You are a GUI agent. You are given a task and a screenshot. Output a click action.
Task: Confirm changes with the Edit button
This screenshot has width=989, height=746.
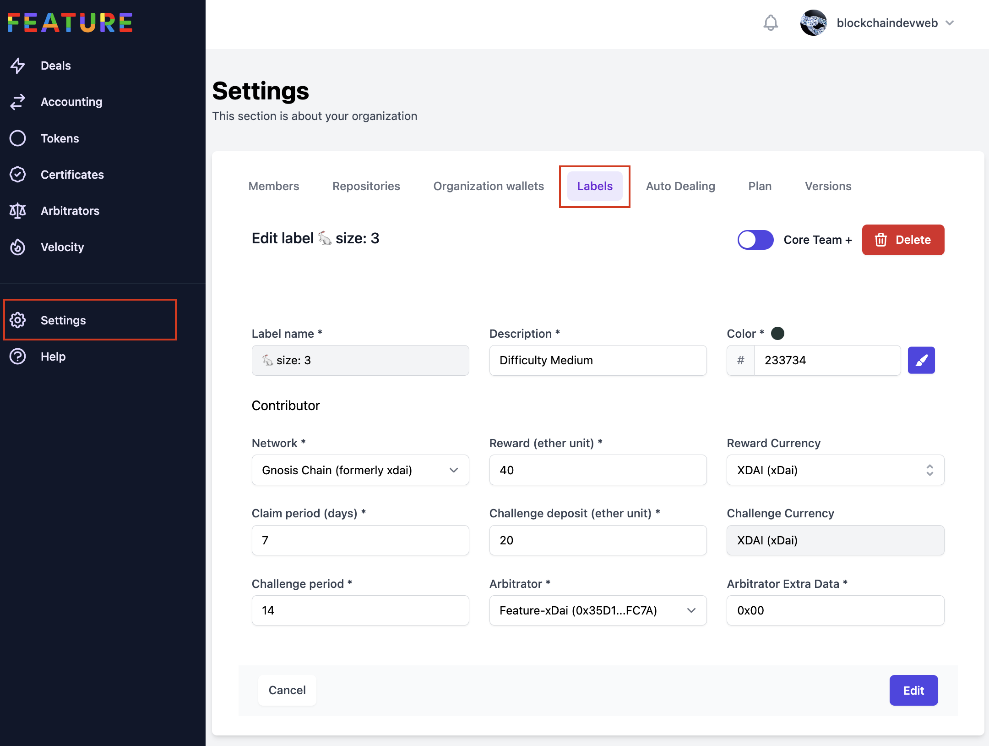[x=913, y=691]
